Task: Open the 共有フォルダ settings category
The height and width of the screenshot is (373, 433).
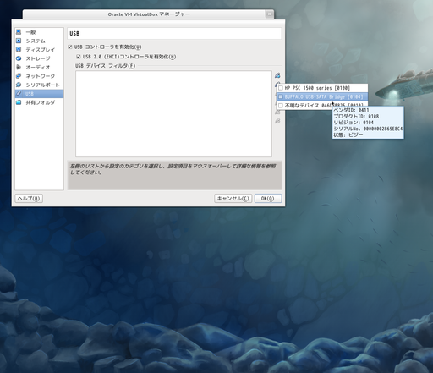Action: 39,102
